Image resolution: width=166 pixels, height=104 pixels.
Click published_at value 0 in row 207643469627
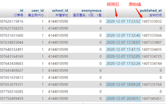[x=161, y=70]
